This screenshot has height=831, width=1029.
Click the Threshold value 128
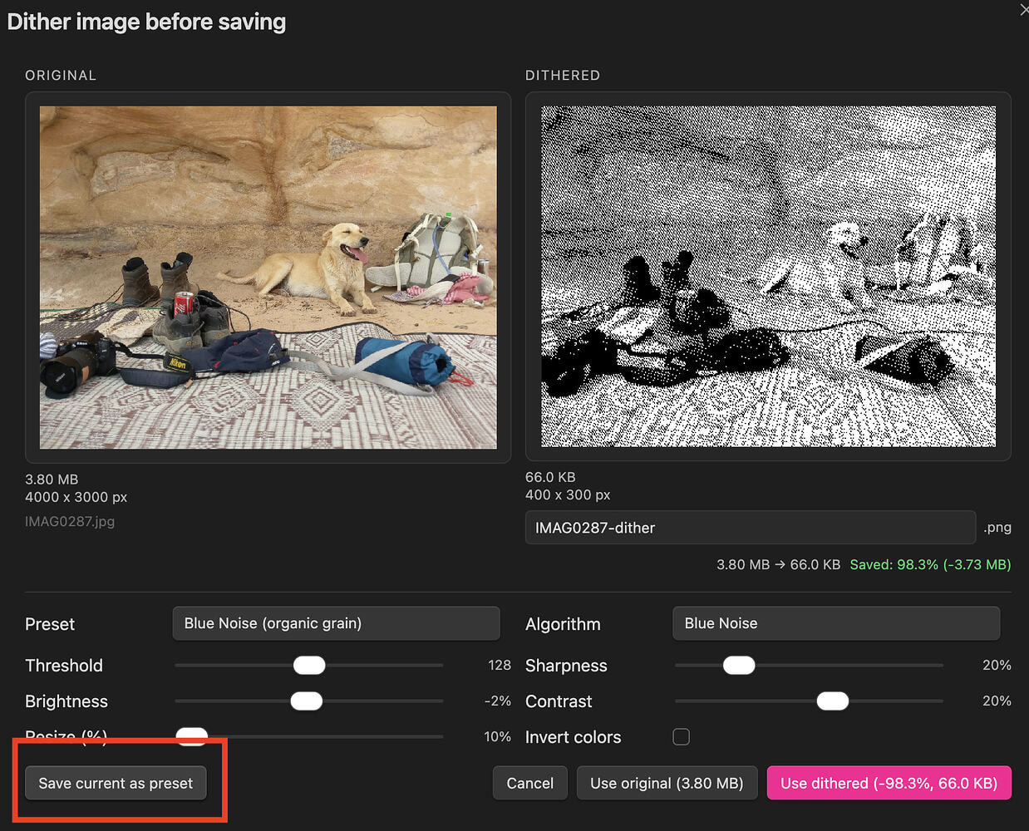499,666
